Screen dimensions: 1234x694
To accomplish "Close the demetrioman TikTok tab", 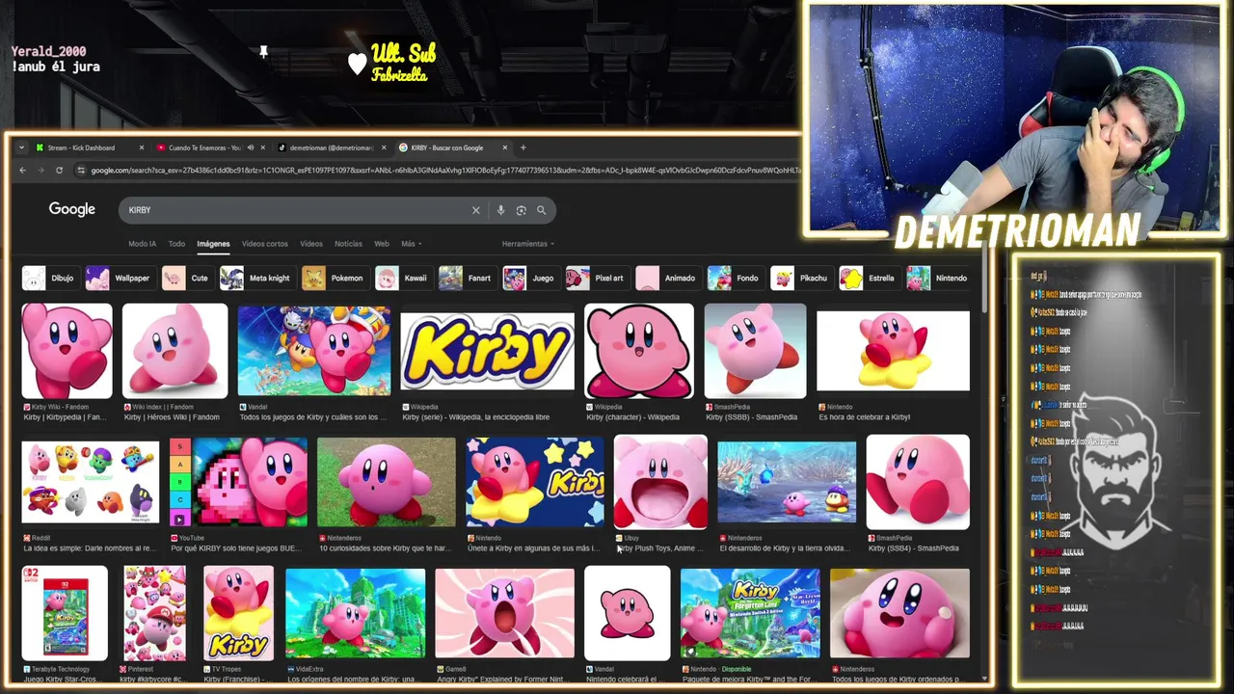I will point(384,147).
